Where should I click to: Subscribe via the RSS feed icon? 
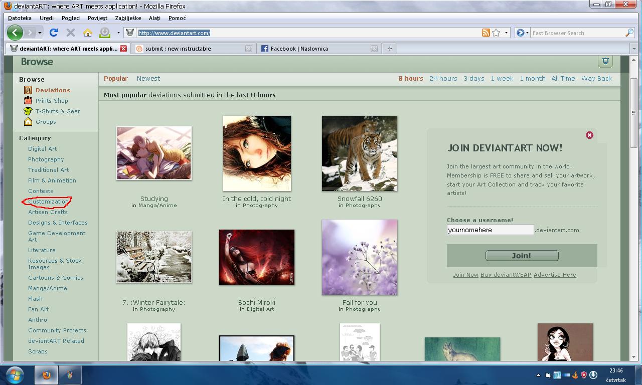[486, 33]
